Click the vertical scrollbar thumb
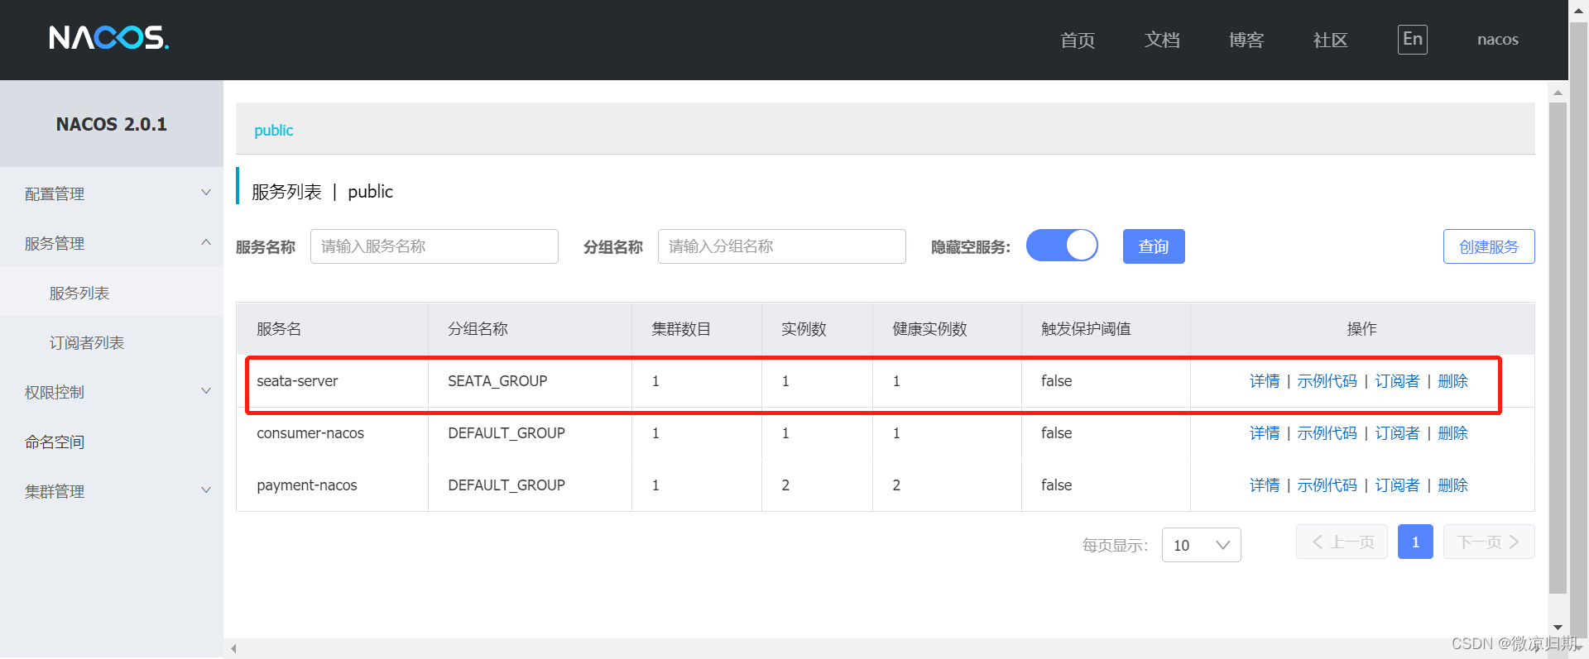The width and height of the screenshot is (1589, 659). point(1558,347)
